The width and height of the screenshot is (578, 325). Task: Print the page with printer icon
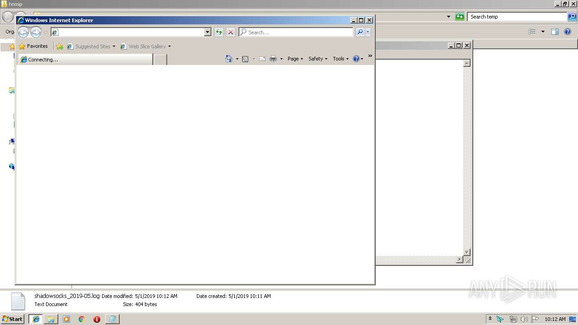(273, 59)
